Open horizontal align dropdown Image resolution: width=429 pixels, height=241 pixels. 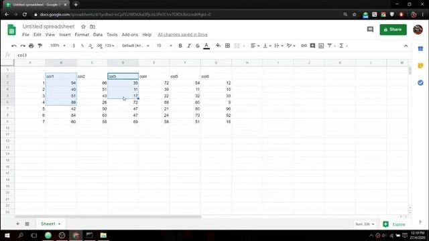tap(255, 46)
